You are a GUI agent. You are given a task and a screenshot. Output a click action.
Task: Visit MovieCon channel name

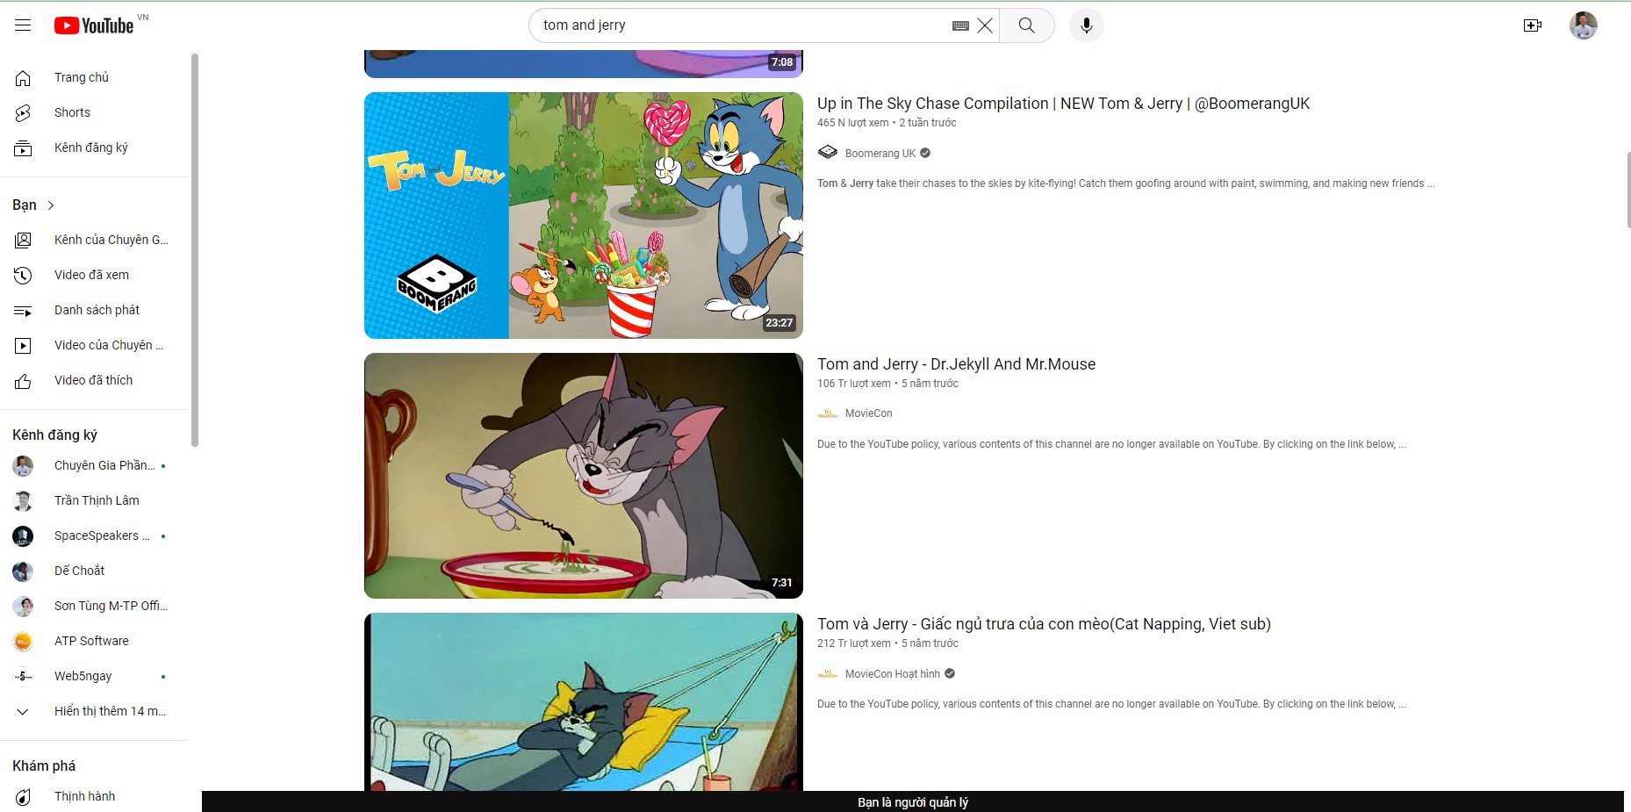coord(868,413)
